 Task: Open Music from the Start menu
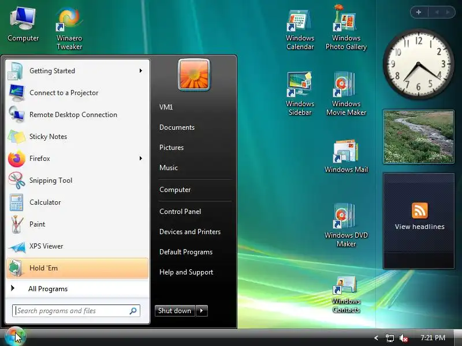(169, 168)
